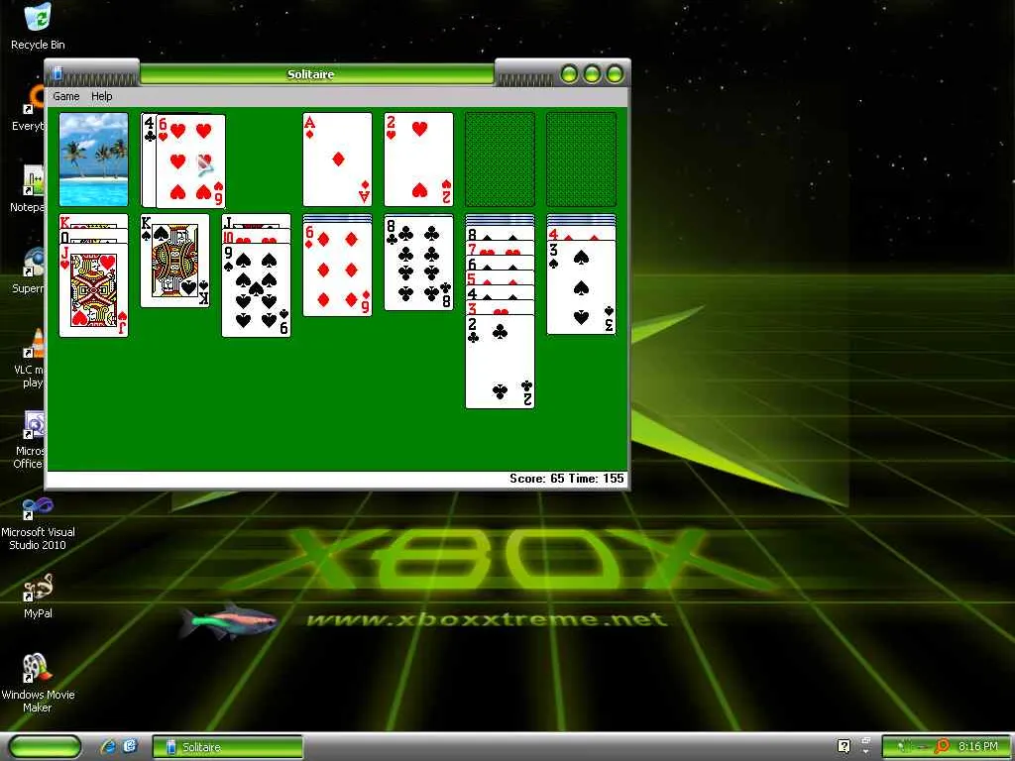This screenshot has width=1015, height=761.
Task: Click the Ace of diamonds foundation card
Action: point(337,160)
